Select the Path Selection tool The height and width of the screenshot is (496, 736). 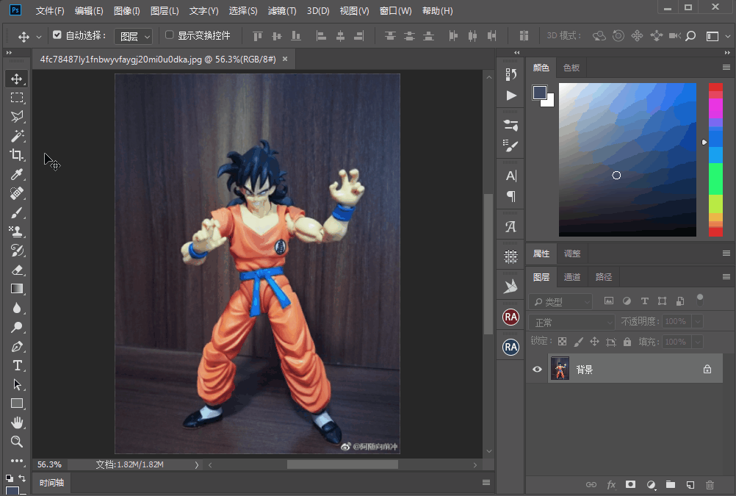click(x=17, y=385)
